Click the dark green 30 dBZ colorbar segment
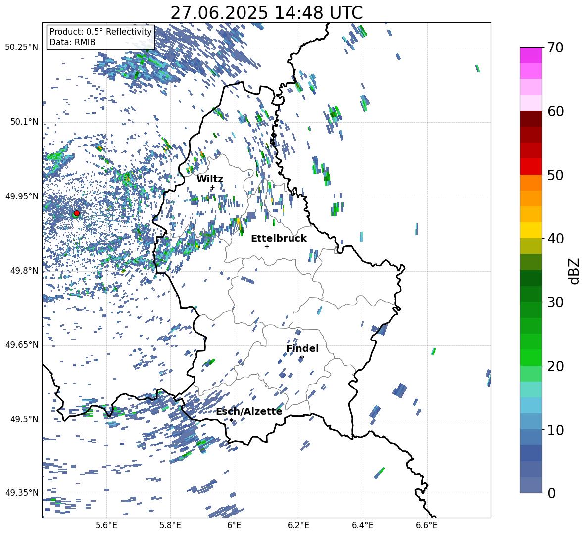The image size is (586, 535). pyautogui.click(x=531, y=294)
